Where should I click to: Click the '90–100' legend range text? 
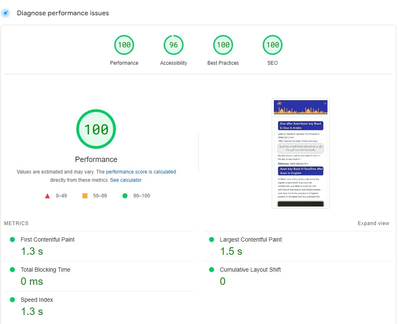pos(141,196)
